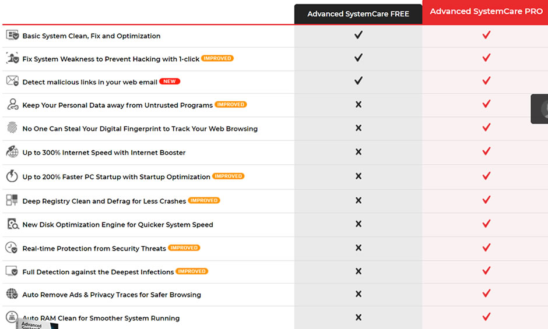Click 'New Disk Optimization Engine' text
The image size is (548, 329).
[73, 225]
